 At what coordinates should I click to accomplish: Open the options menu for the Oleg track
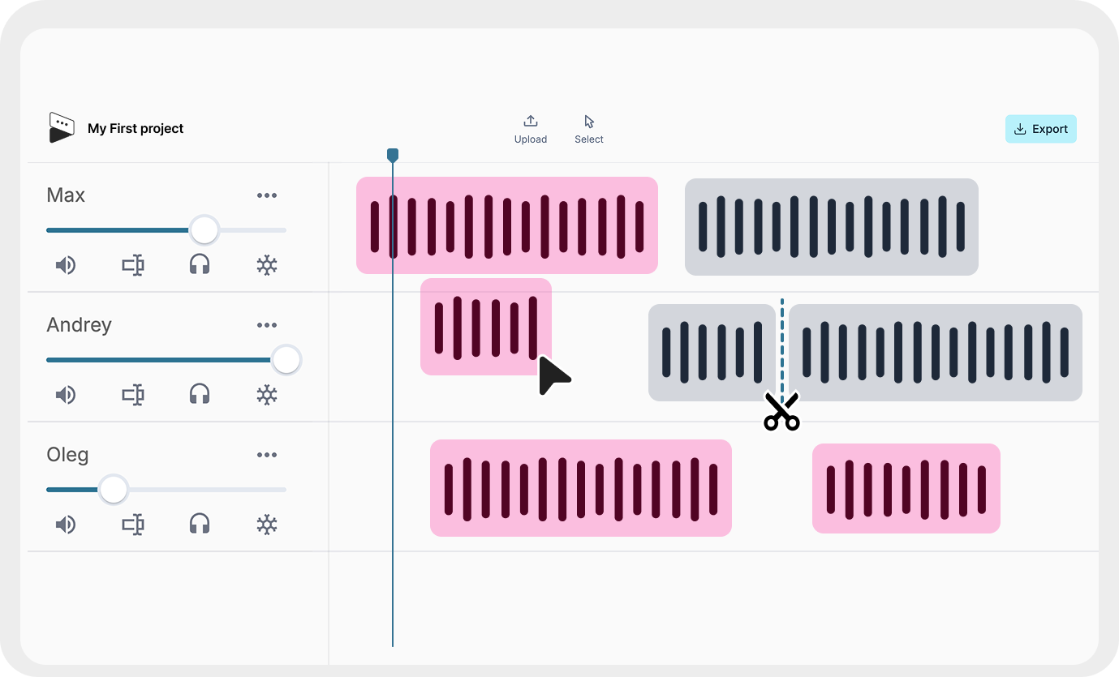click(267, 454)
